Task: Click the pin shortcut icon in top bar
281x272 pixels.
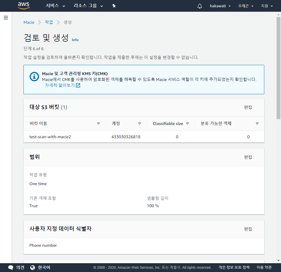Action: [114, 6]
